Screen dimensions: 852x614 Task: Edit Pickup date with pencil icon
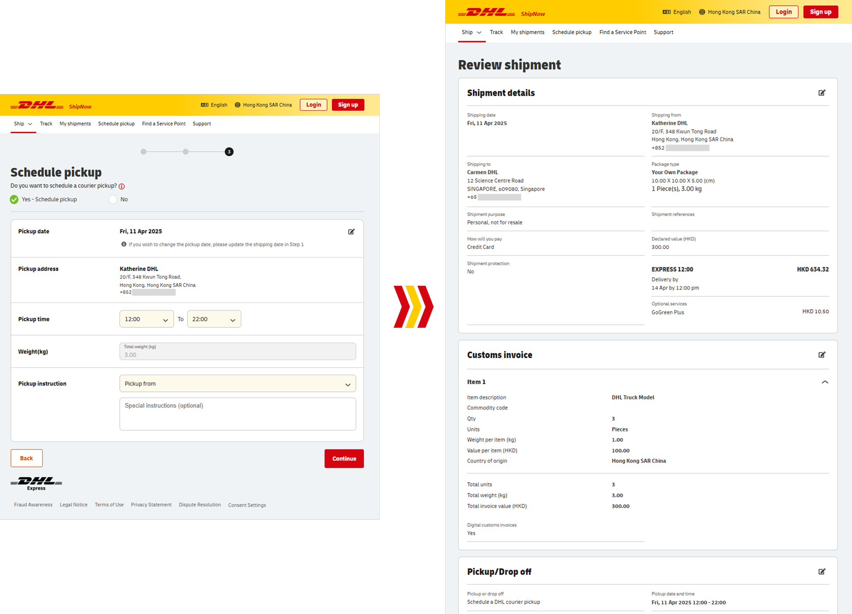point(351,232)
